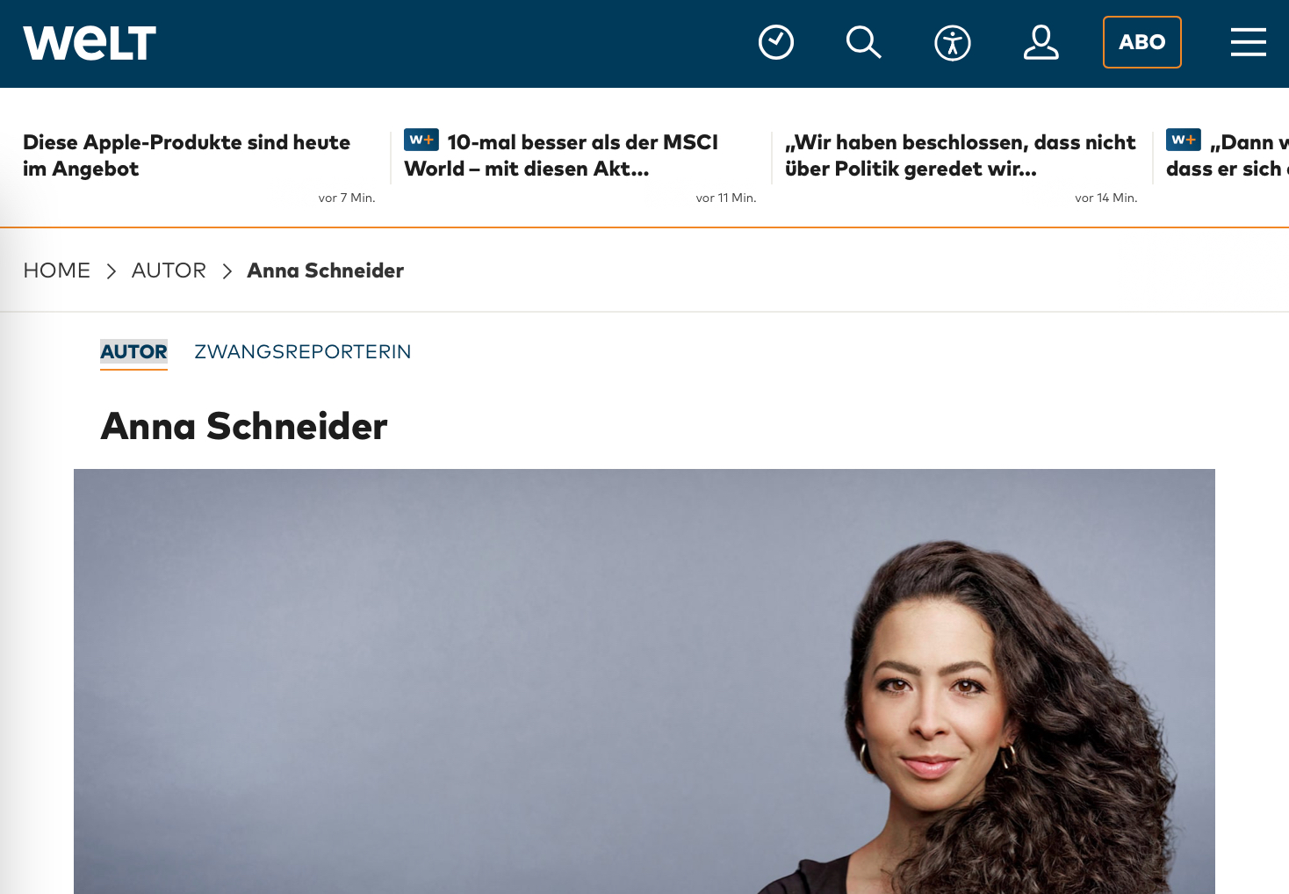Viewport: 1289px width, 894px height.
Task: Click the ABO subscription button
Action: coord(1142,42)
